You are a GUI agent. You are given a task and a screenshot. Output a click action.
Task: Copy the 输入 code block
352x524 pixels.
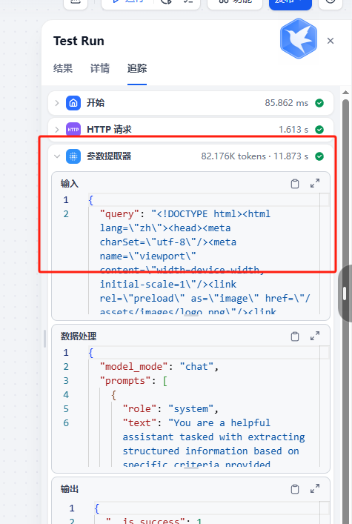[295, 184]
